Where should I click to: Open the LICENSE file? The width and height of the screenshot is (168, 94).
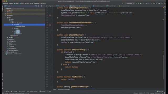point(10,46)
